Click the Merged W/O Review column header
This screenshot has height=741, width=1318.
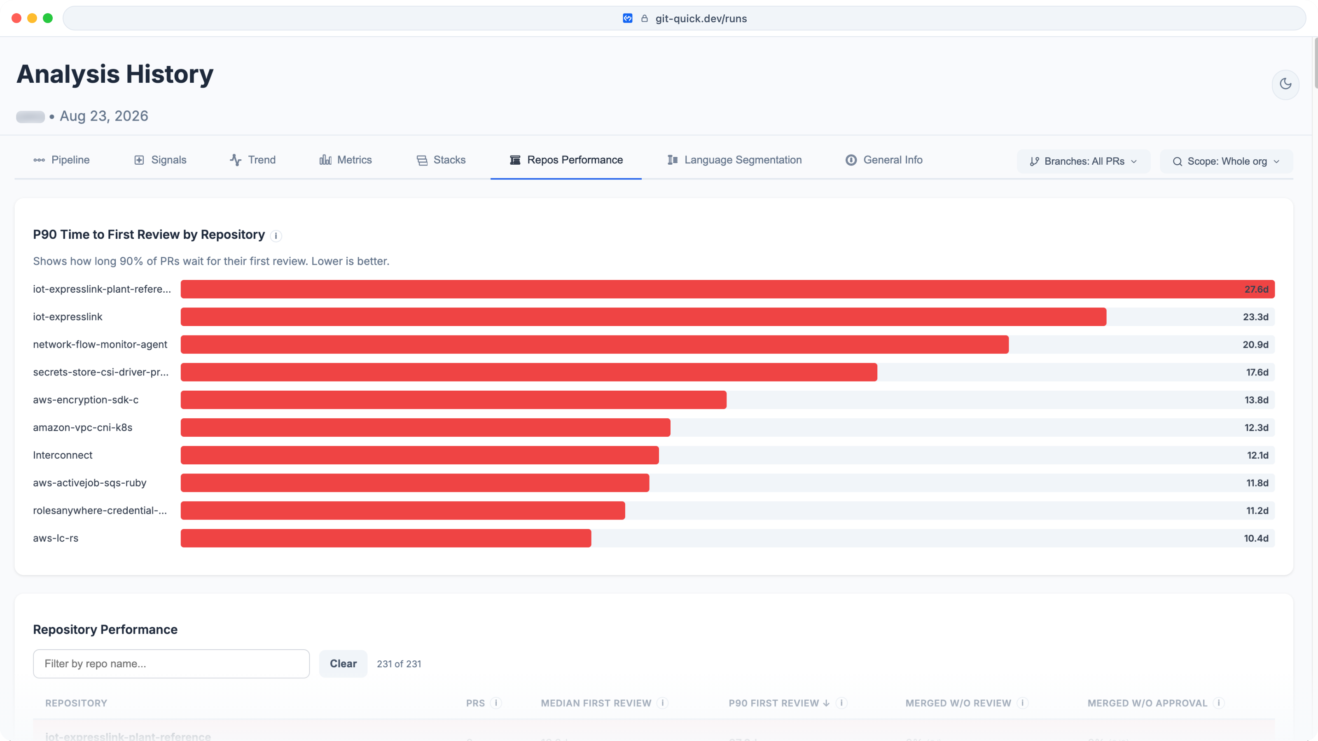(958, 703)
